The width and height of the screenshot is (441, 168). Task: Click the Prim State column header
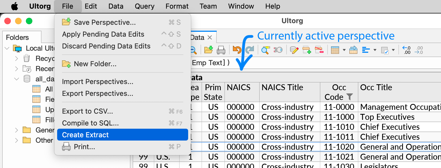pyautogui.click(x=213, y=92)
